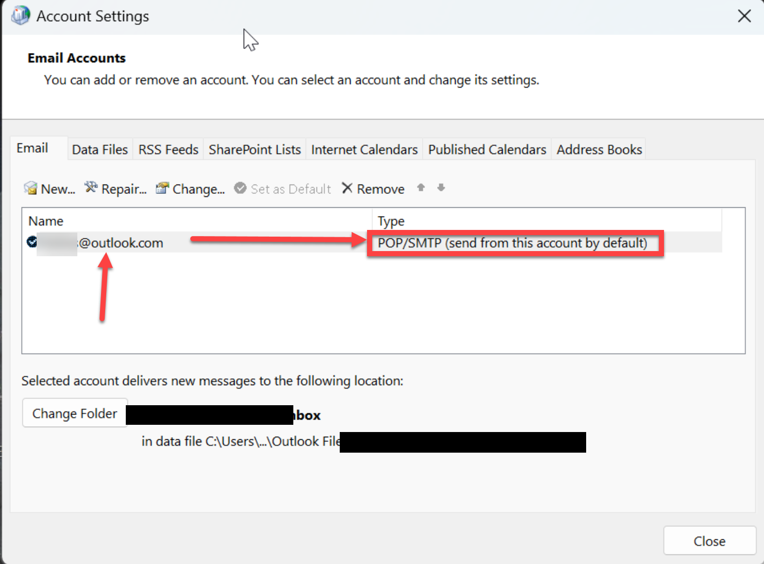Click the Account Settings title icon
This screenshot has height=564, width=764.
tap(21, 15)
